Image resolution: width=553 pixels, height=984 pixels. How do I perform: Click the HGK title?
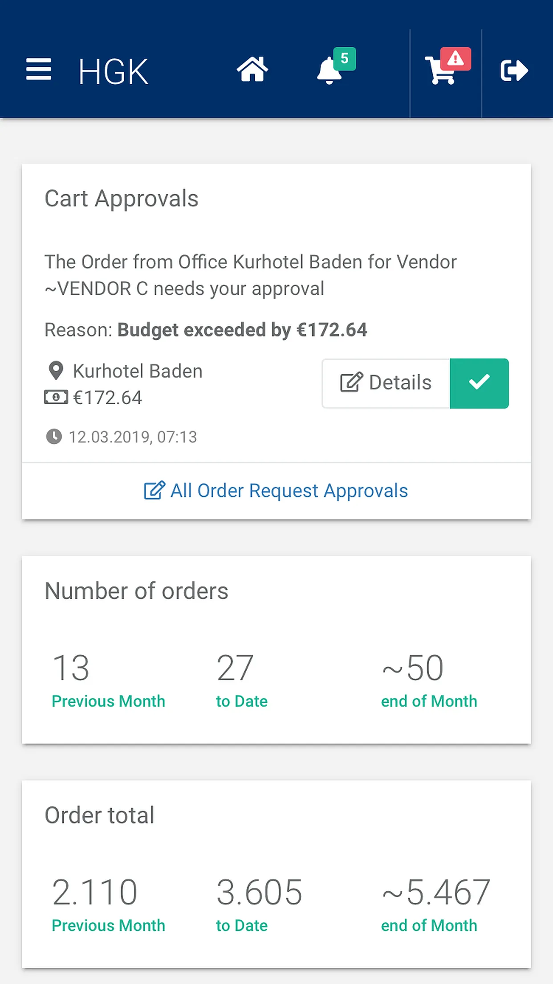pos(113,71)
